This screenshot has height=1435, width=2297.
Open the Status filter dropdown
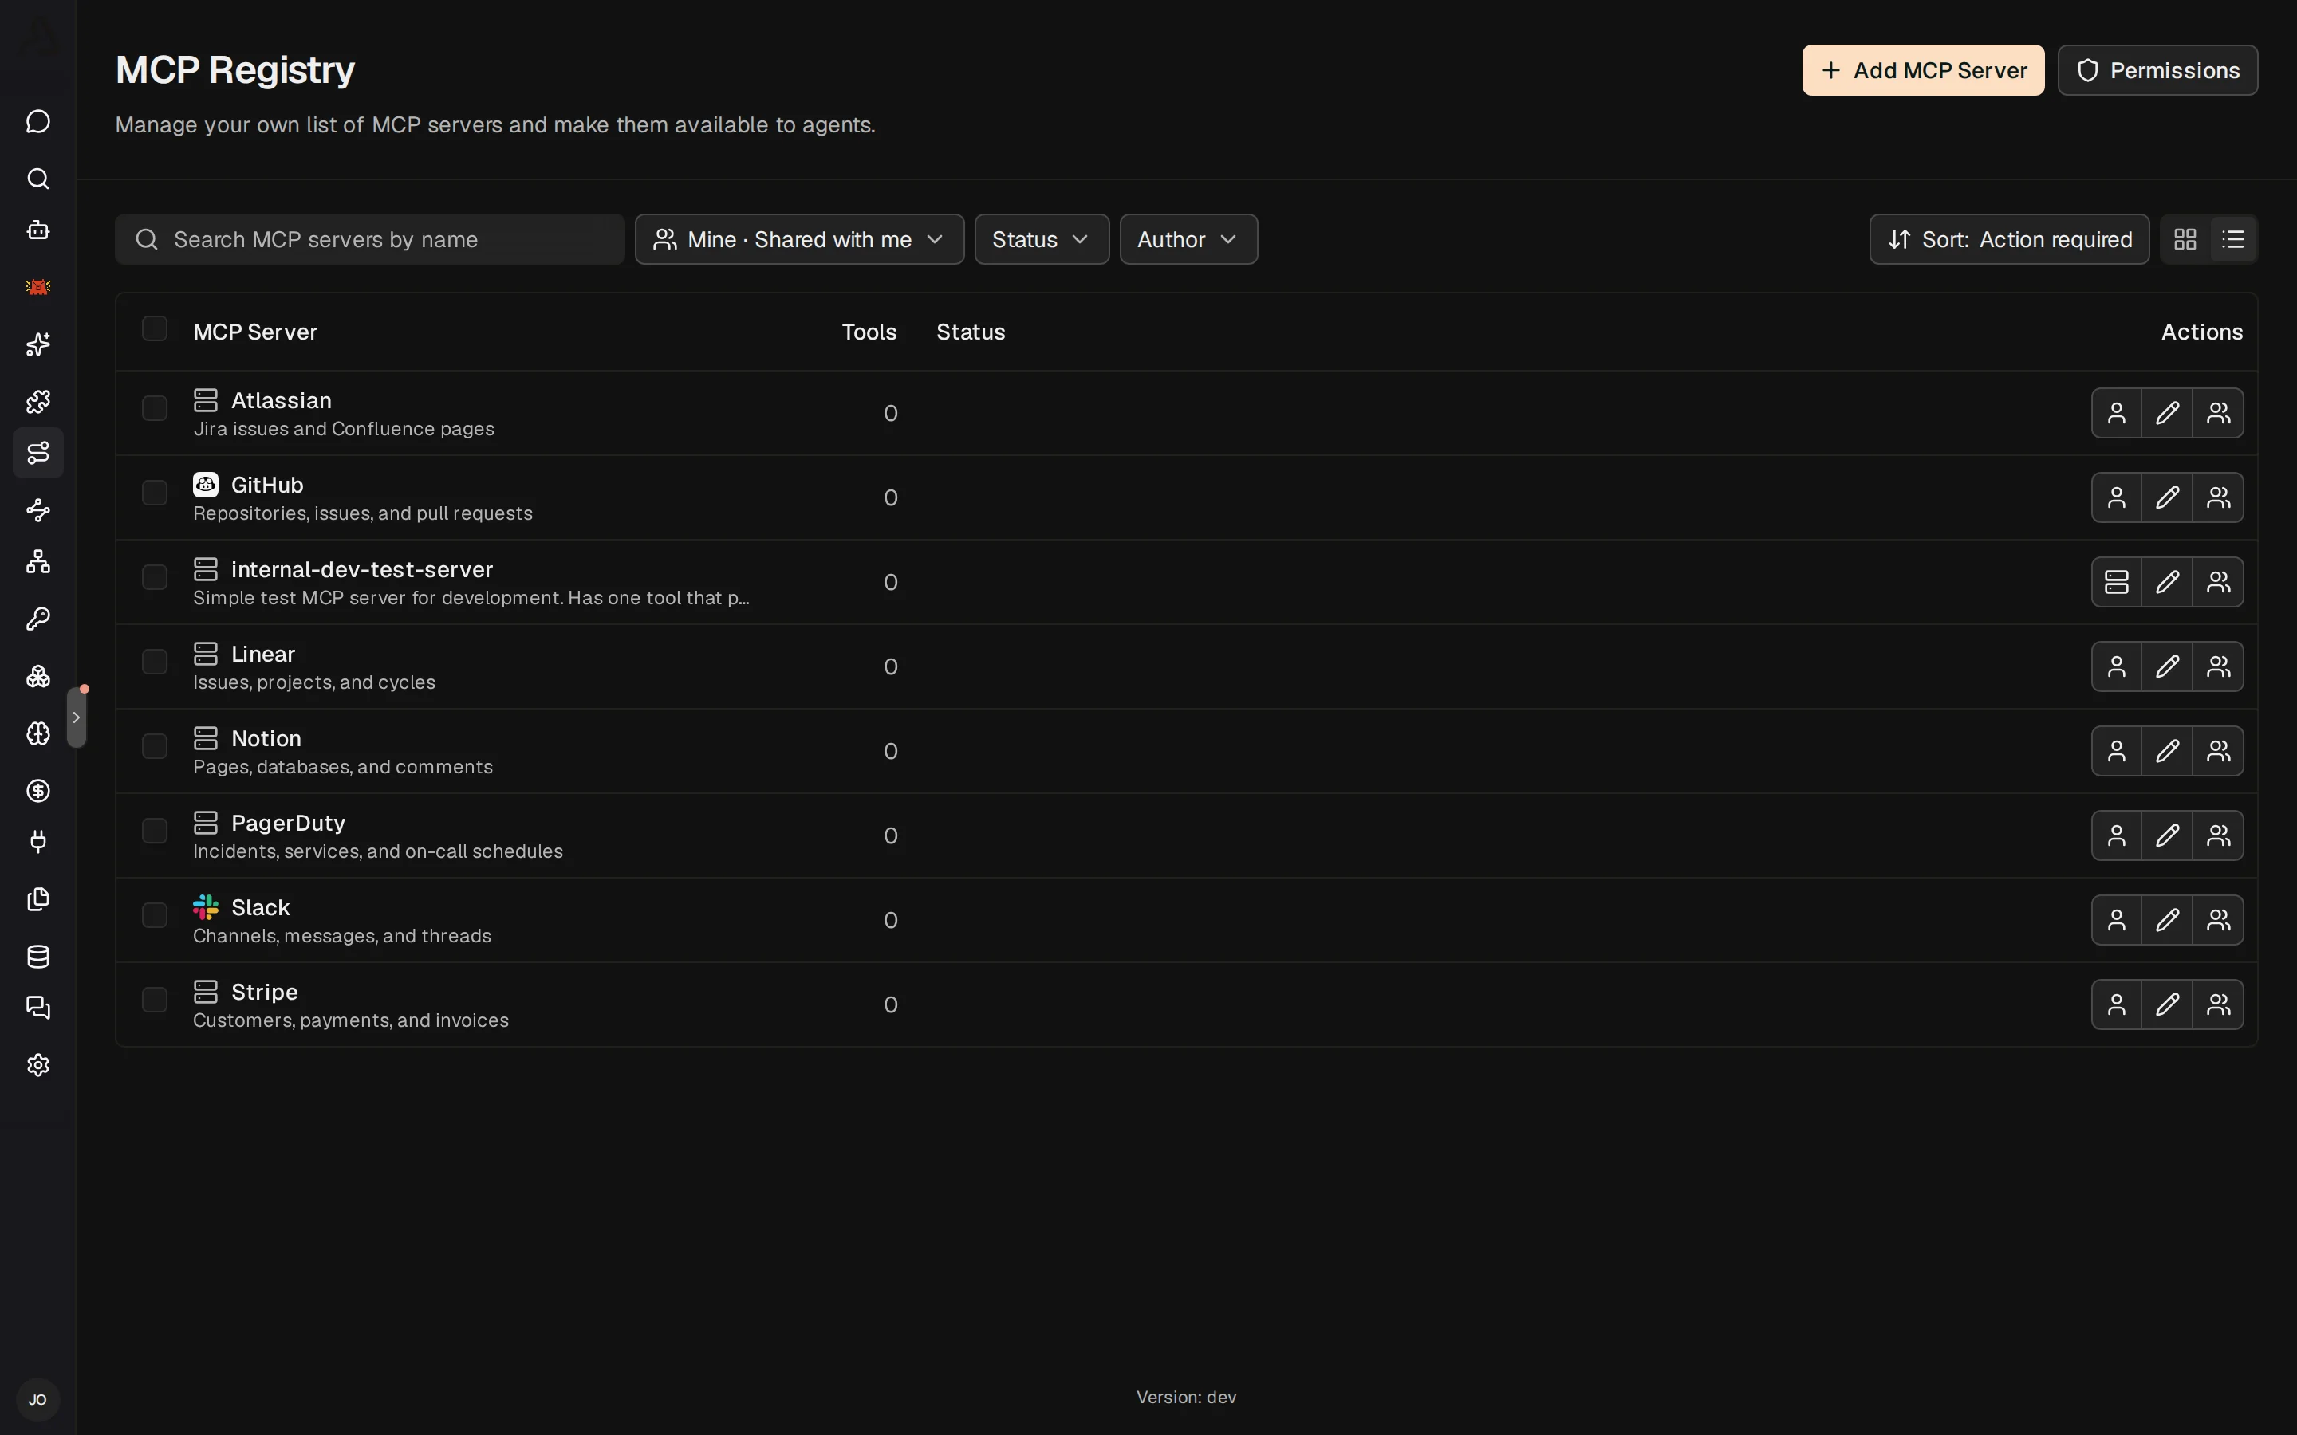pyautogui.click(x=1042, y=239)
